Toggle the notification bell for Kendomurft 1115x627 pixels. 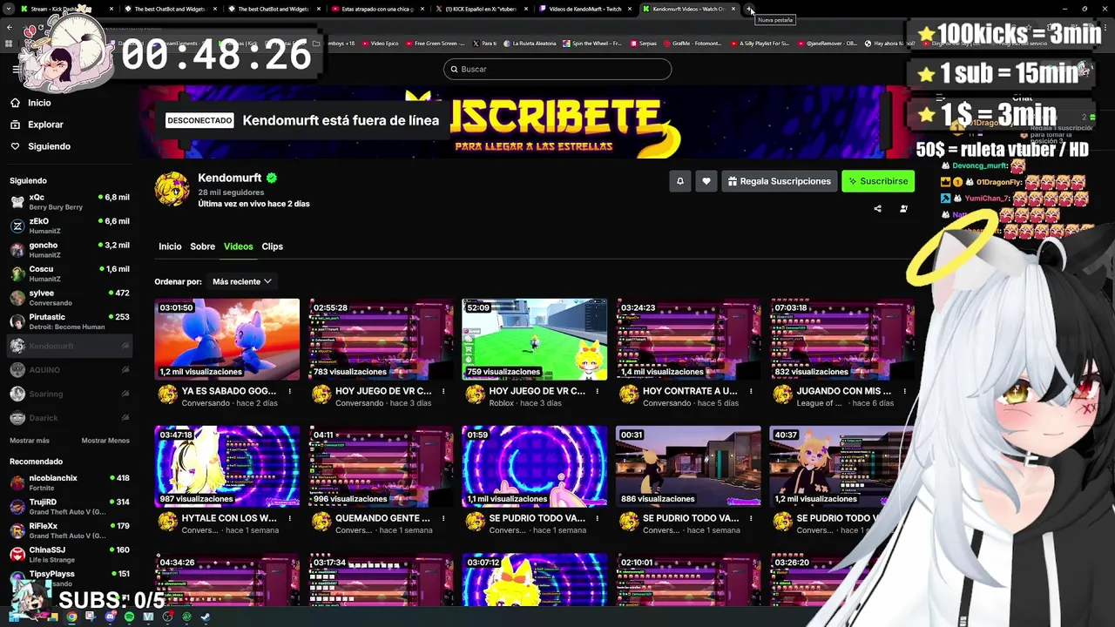coord(680,181)
